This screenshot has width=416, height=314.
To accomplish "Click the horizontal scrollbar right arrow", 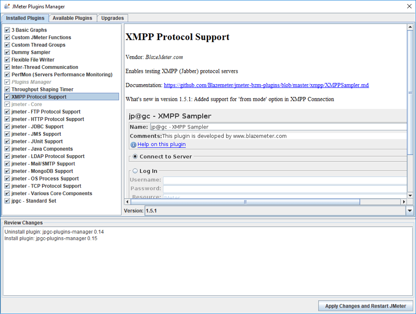I will 404,202.
